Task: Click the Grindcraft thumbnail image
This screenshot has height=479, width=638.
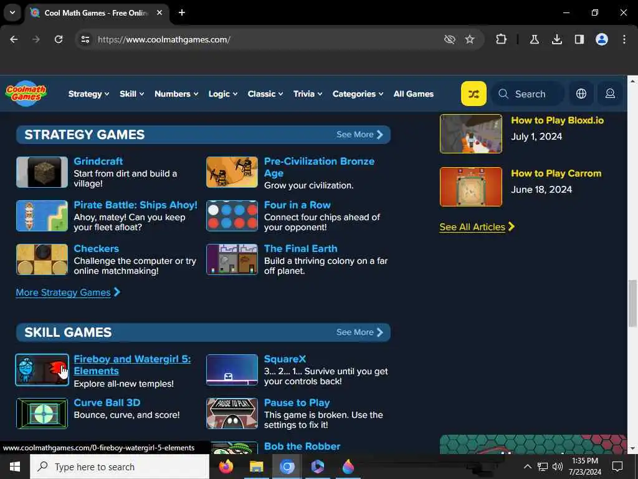Action: tap(42, 172)
